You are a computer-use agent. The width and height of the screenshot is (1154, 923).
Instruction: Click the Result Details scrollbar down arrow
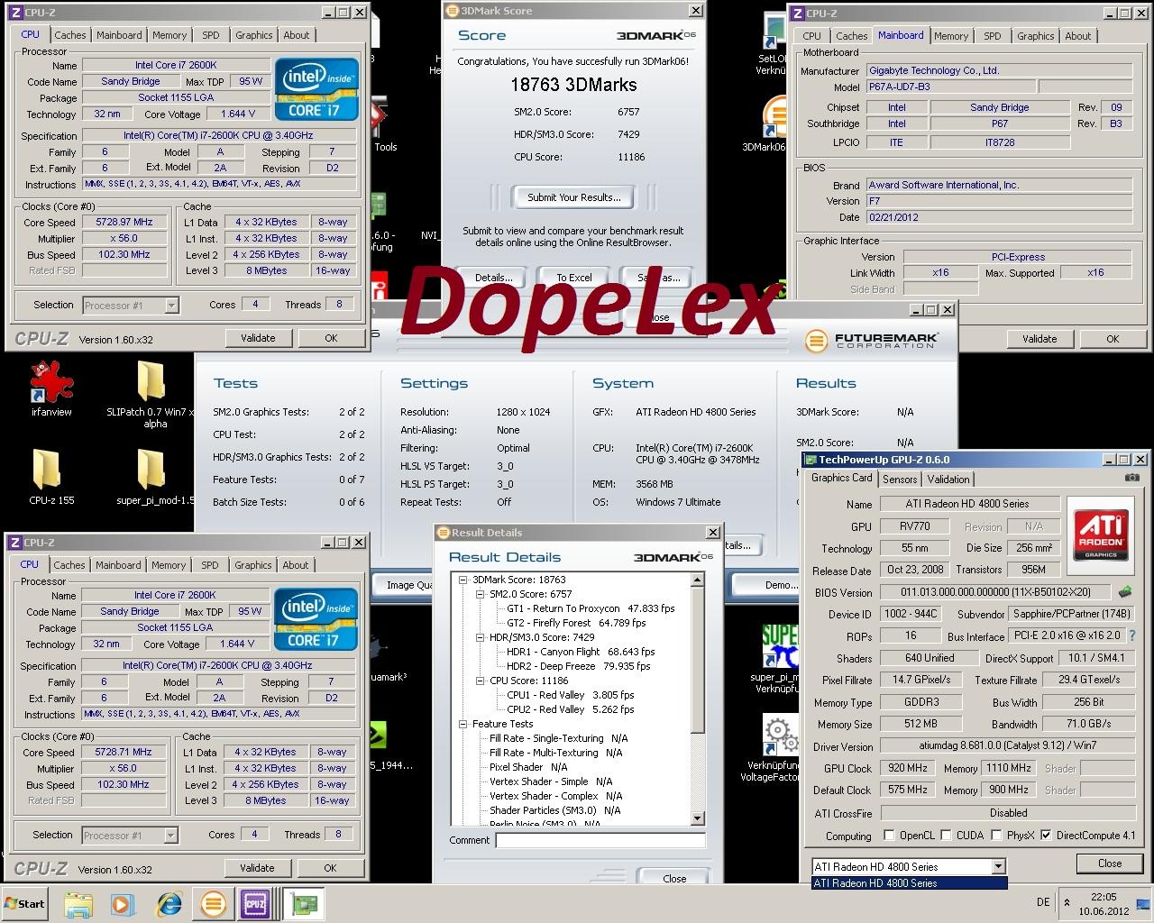pos(698,818)
